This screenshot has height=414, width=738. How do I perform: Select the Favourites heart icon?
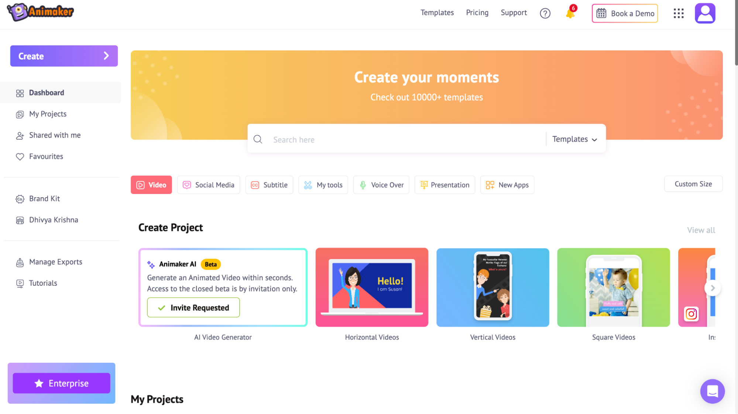tap(19, 156)
